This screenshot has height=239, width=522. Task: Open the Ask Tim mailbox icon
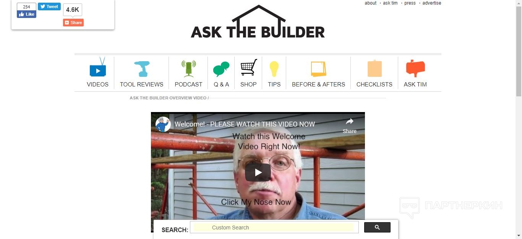(415, 68)
